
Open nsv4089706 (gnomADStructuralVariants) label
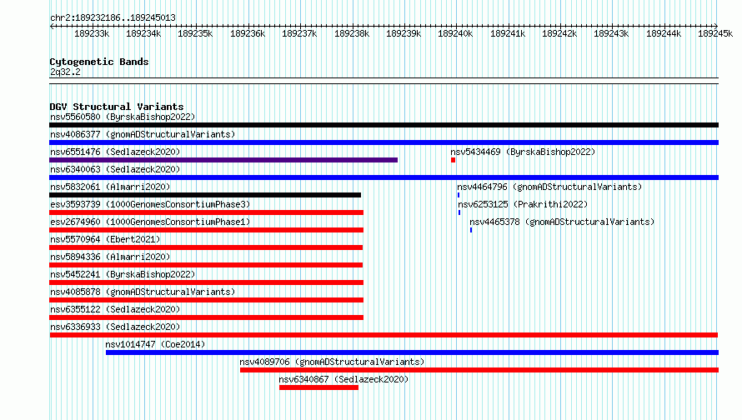click(x=332, y=362)
